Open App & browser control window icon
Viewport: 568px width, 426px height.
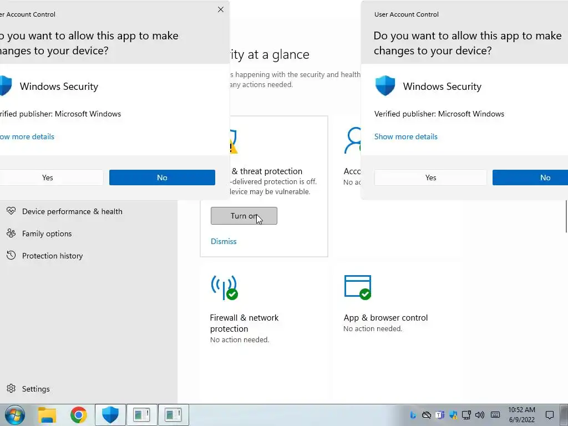(x=358, y=288)
